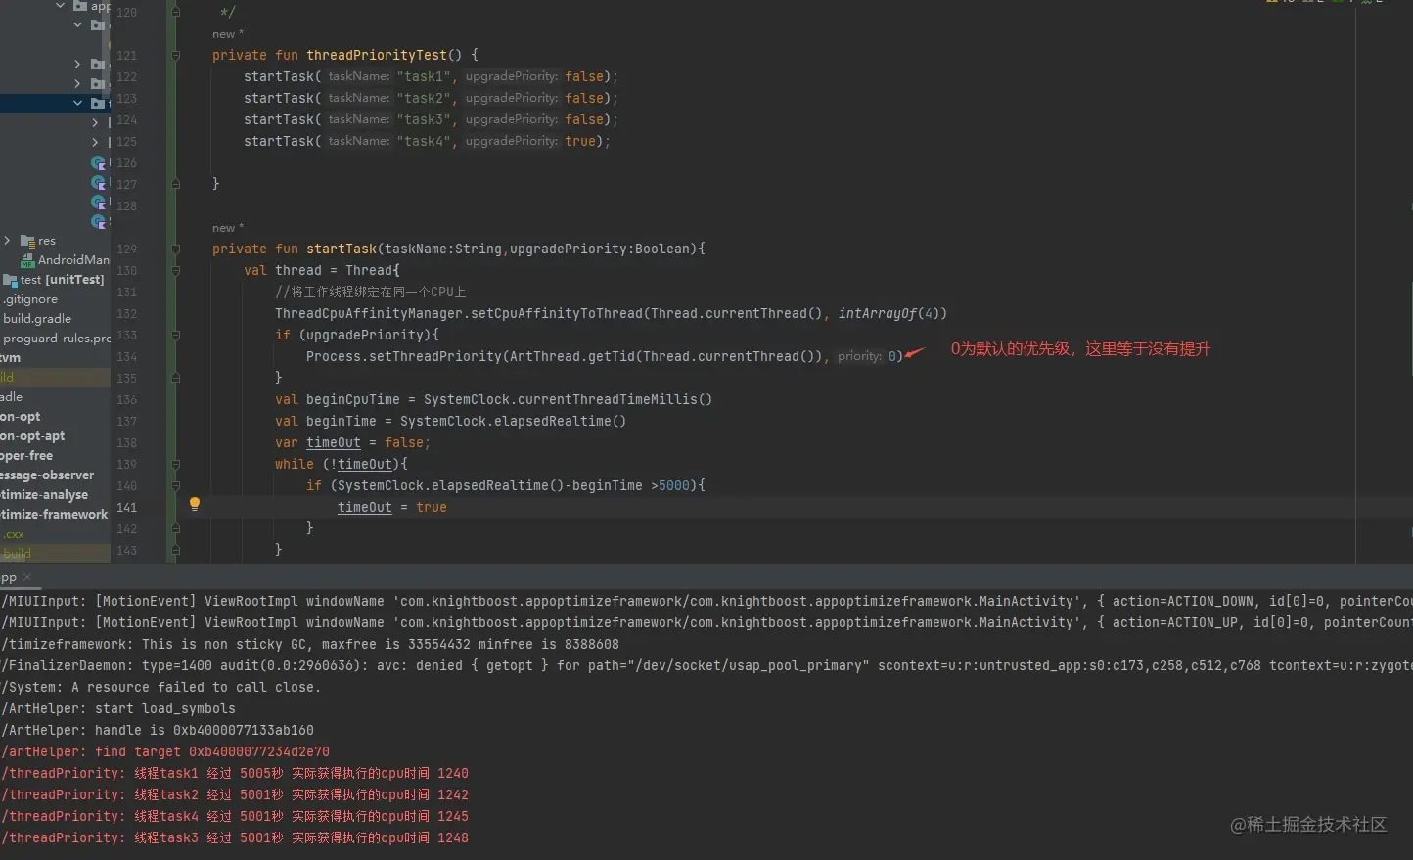Viewport: 1413px width, 860px height.
Task: Click setCpuAffinityToThread call
Action: point(557,314)
